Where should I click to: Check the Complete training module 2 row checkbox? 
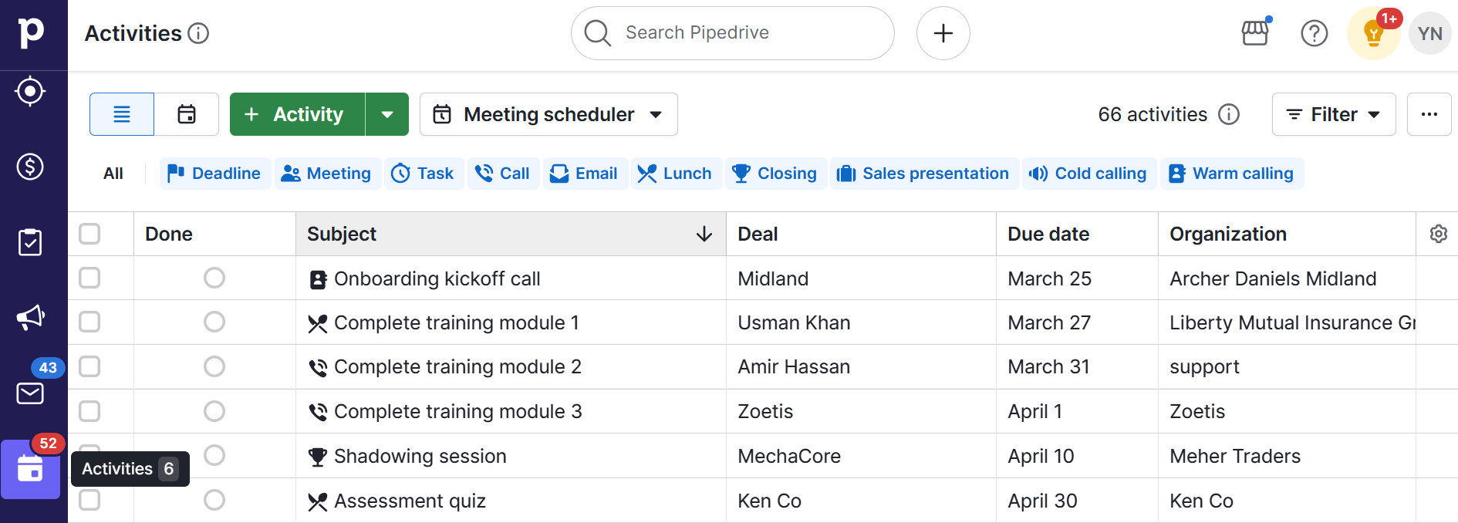(x=89, y=366)
